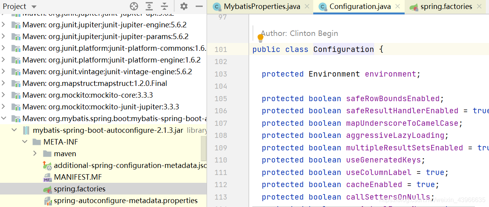Screen dimensions: 489x207
Task: Collapse the META-INF folder
Action: pos(25,142)
